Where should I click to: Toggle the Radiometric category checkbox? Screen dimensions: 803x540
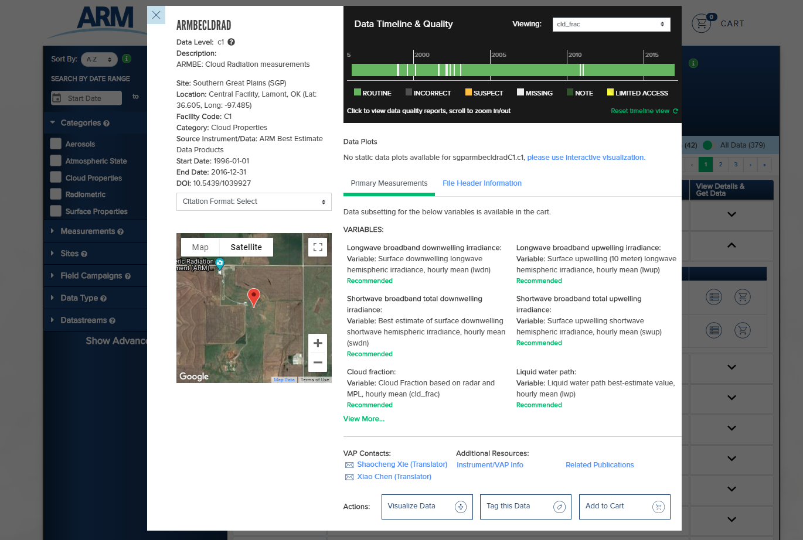pos(56,194)
